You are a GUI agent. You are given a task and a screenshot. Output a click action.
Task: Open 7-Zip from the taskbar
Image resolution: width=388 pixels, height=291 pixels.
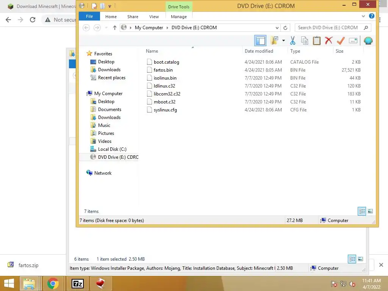tap(78, 283)
